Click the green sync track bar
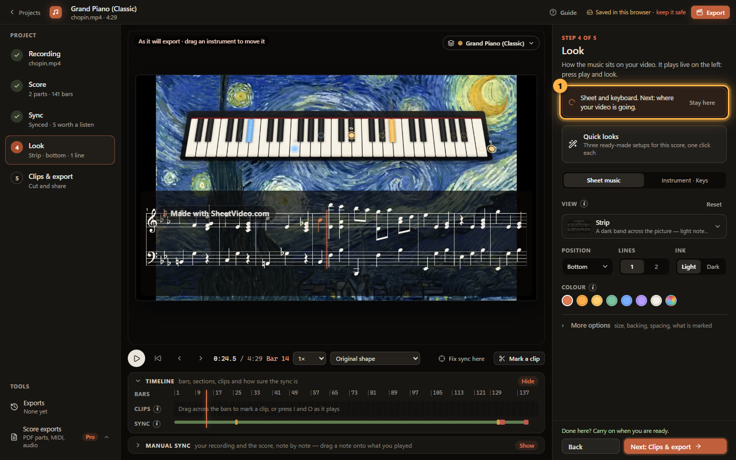Image resolution: width=736 pixels, height=460 pixels. 351,422
